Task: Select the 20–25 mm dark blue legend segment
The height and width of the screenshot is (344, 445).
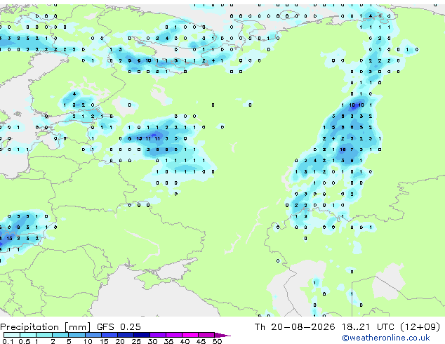Action: coord(125,335)
